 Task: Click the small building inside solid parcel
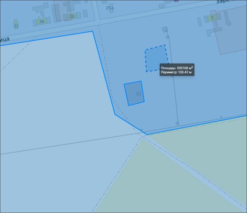tap(138, 94)
